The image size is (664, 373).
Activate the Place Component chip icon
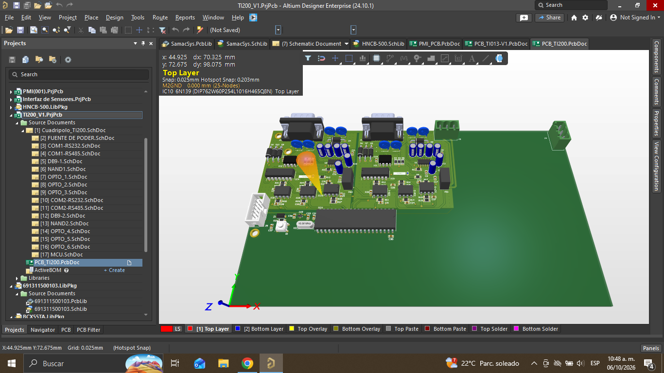pyautogui.click(x=376, y=58)
